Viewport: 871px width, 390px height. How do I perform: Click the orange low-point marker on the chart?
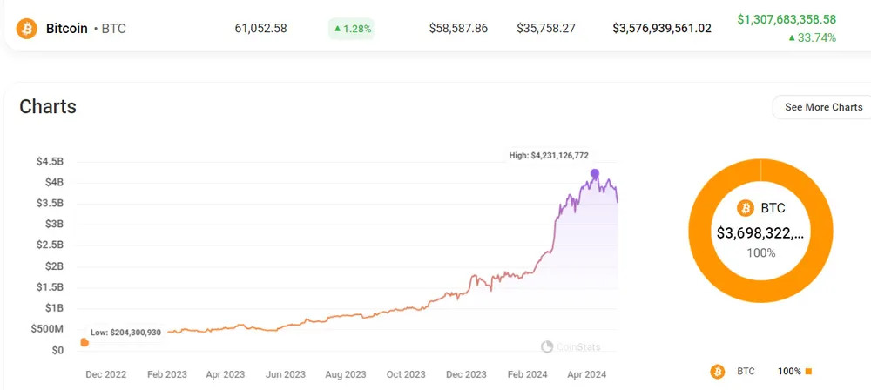point(84,343)
